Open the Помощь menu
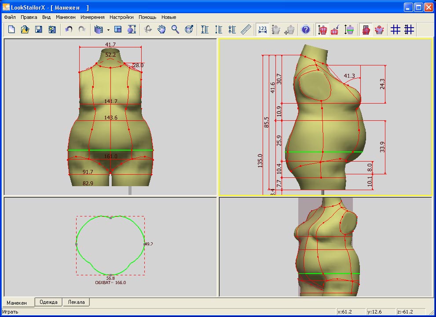Screen dimensions: 436x317 tap(147, 17)
